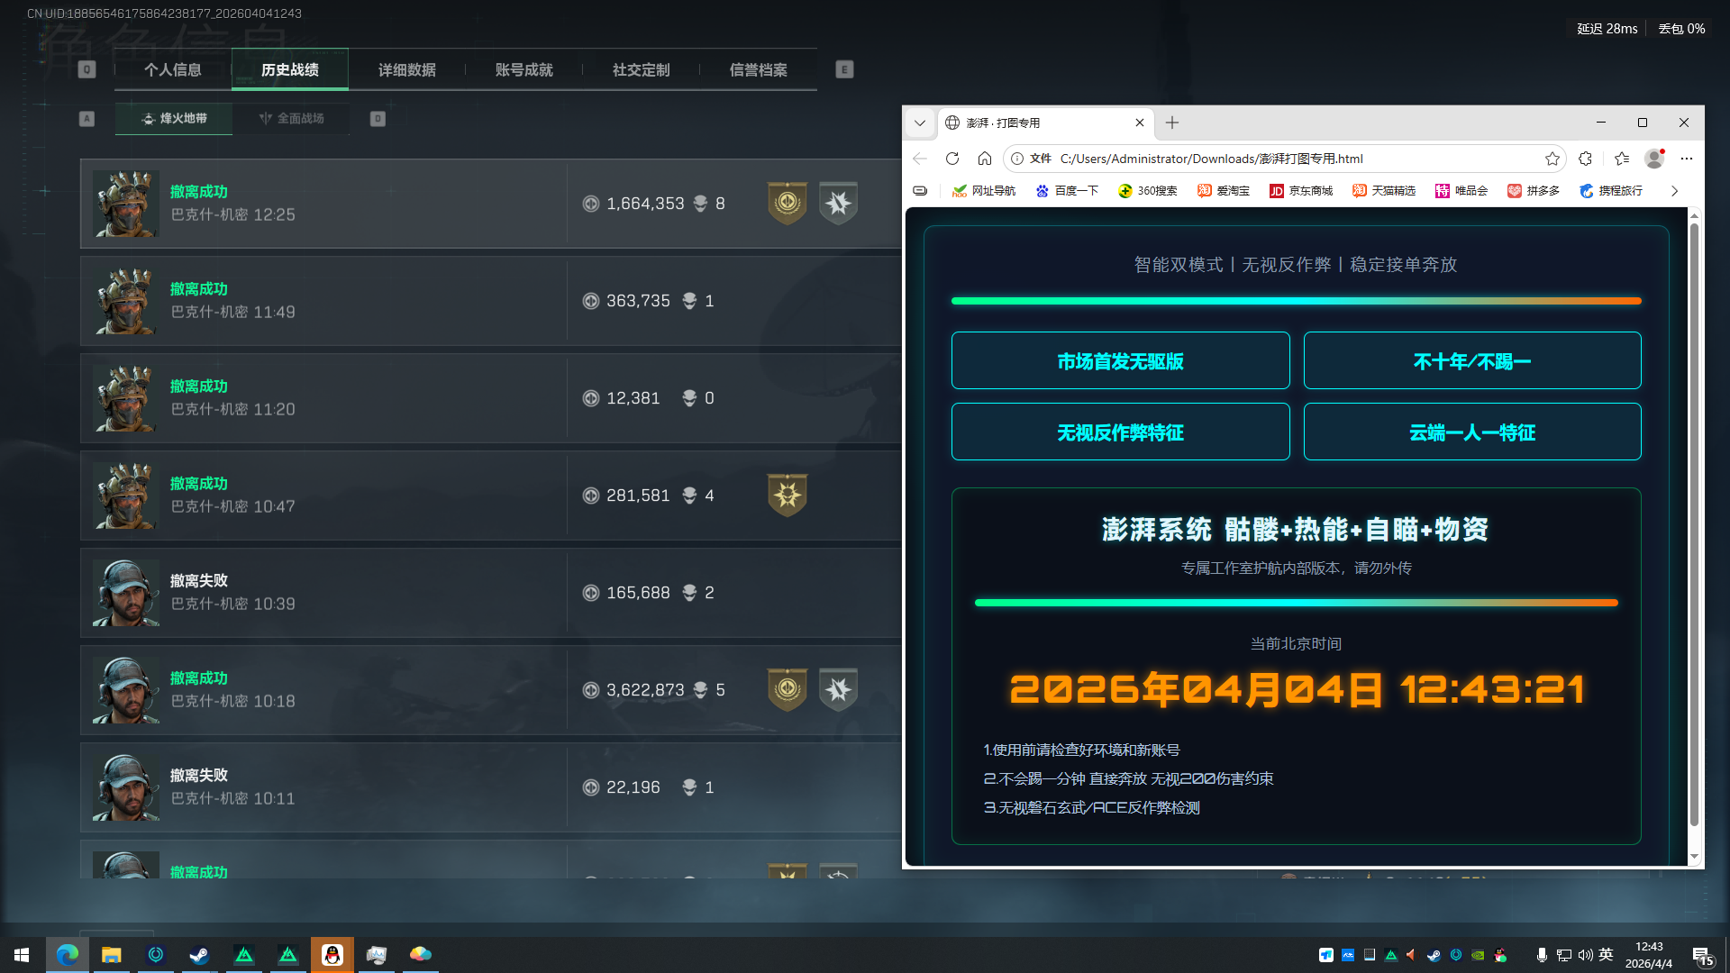This screenshot has height=973, width=1730.
Task: Click the QQ penguin taskbar icon
Action: [x=332, y=955]
